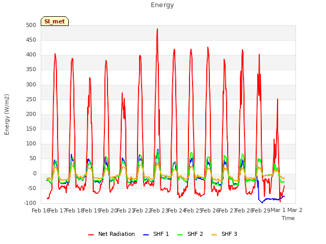Click the 300 y-axis tick label

pos(31,85)
